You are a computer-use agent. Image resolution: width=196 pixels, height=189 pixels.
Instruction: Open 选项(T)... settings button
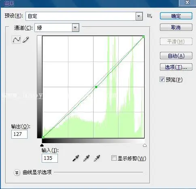[x=176, y=67]
